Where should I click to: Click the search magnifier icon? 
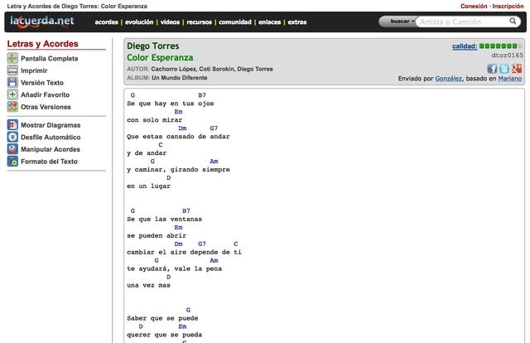point(513,22)
